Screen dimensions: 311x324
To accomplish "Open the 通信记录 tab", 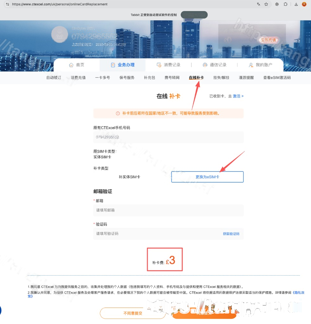I will pyautogui.click(x=214, y=65).
